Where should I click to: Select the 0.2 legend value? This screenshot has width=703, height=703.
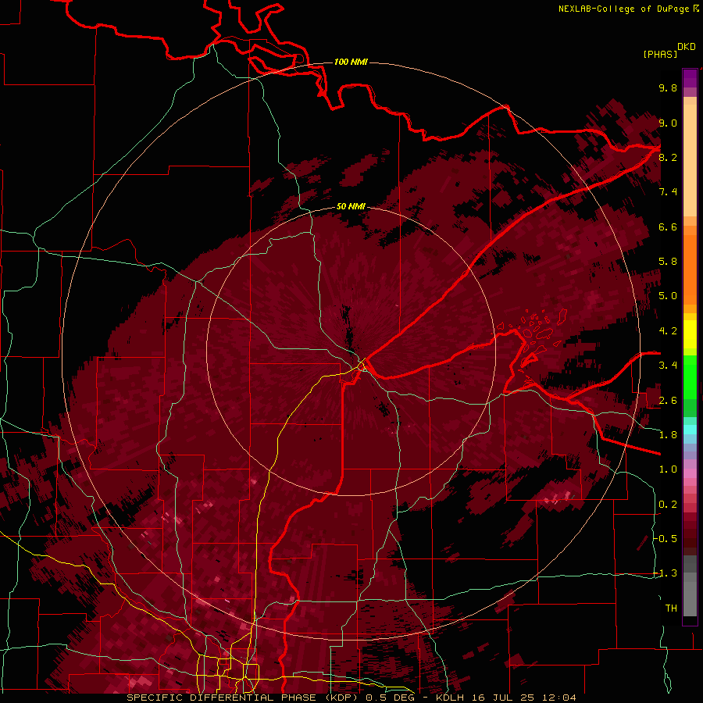(668, 505)
